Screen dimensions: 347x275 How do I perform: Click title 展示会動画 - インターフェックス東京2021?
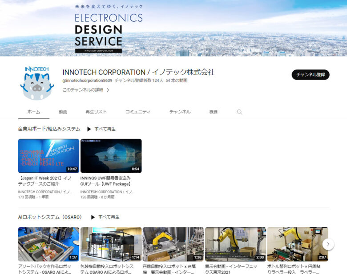tap(231, 269)
